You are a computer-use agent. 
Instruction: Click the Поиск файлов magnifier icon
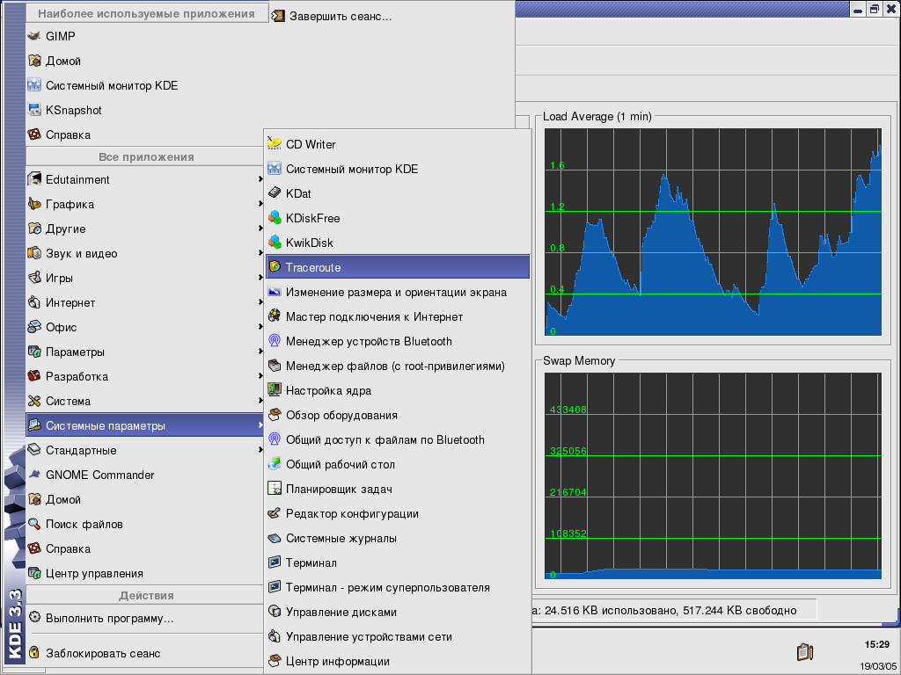tap(34, 525)
